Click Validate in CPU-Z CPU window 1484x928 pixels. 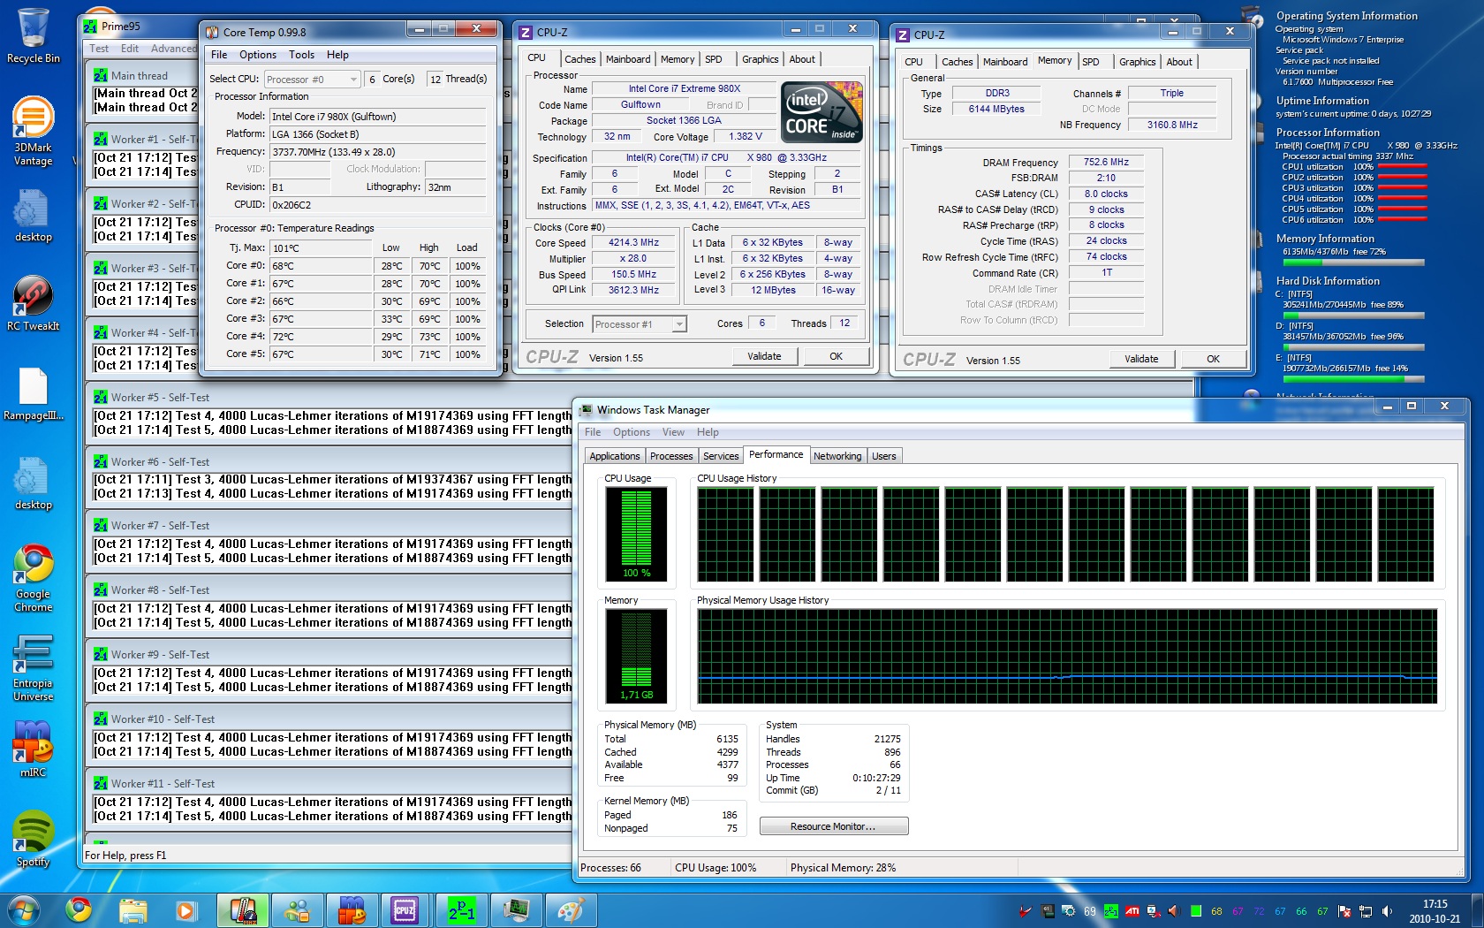tap(765, 356)
